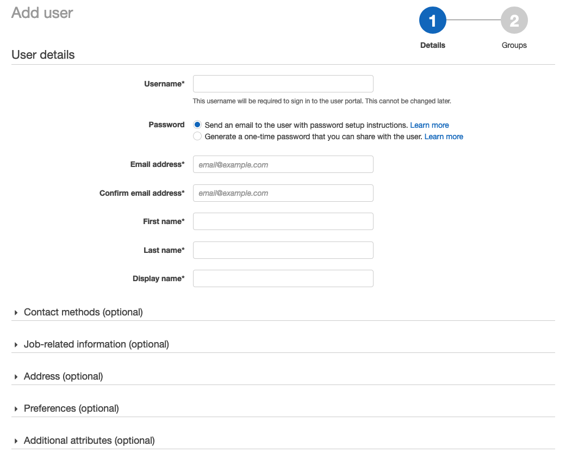Expand Contact methods optional section
Screen dimensions: 566x459
83,312
